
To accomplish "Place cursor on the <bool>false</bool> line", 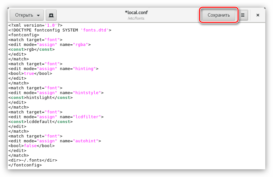I will click(32, 146).
